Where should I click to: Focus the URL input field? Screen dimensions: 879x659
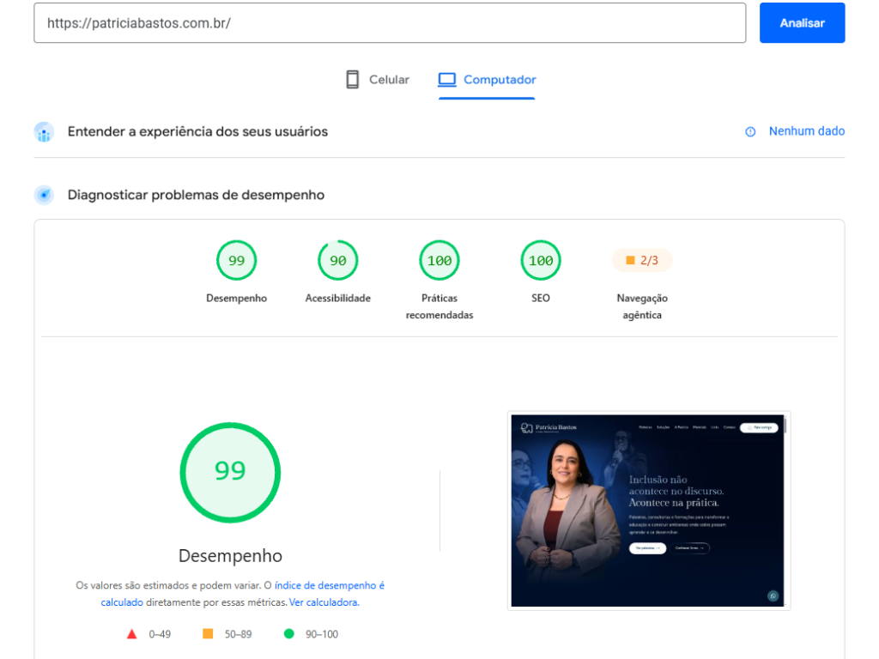[x=390, y=23]
